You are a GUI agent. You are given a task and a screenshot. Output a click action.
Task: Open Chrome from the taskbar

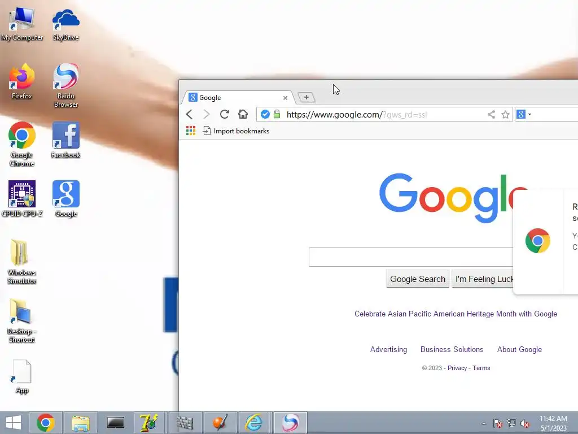click(x=45, y=423)
